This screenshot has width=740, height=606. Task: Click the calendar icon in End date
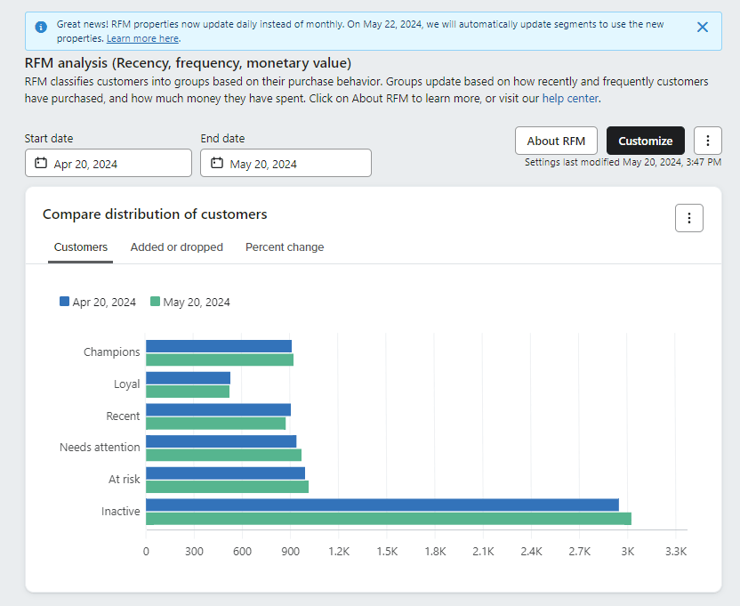pos(216,164)
